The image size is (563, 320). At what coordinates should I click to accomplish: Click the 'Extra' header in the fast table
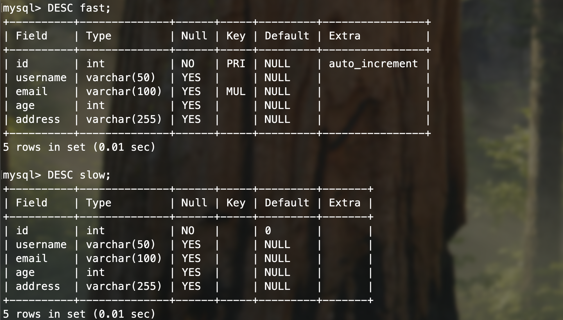pyautogui.click(x=345, y=36)
